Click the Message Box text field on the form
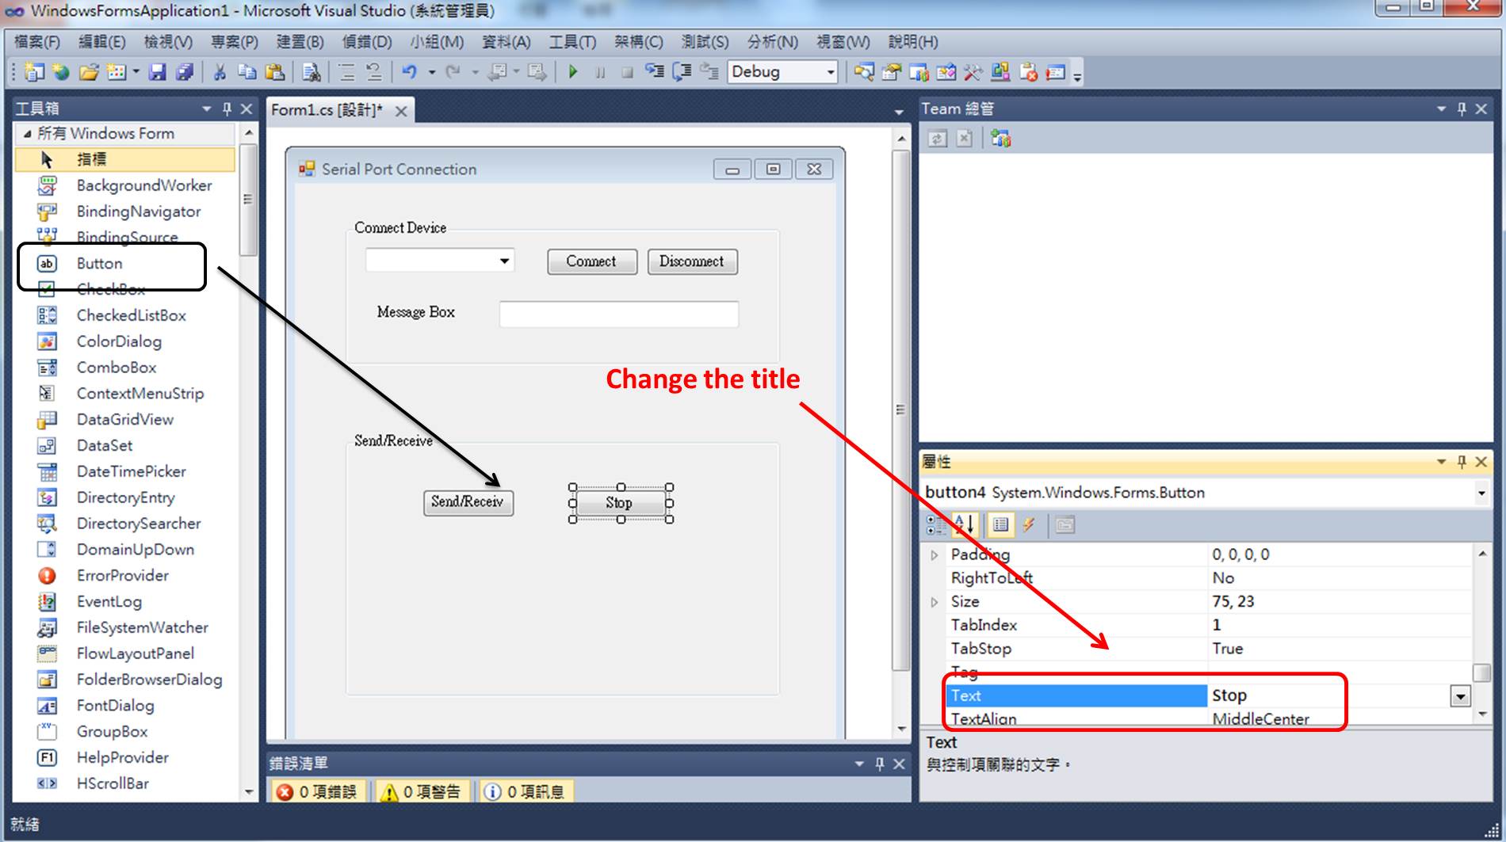This screenshot has width=1506, height=842. 618,314
